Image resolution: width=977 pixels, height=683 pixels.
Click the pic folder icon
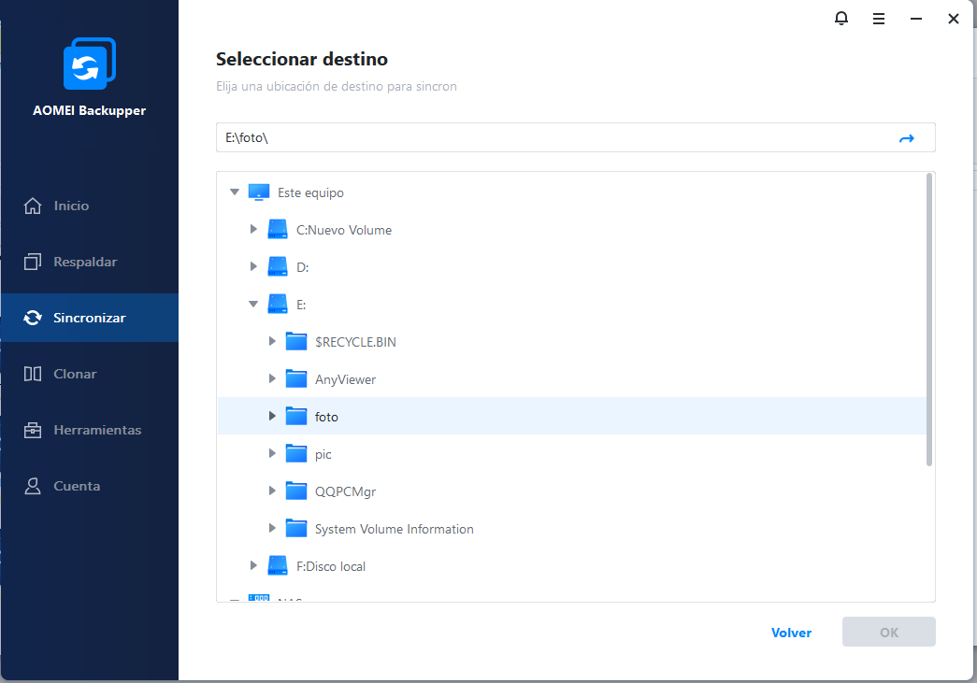(x=296, y=454)
